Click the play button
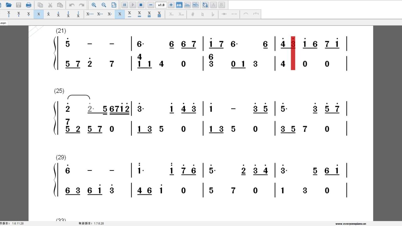This screenshot has width=402, height=226. pyautogui.click(x=133, y=5)
